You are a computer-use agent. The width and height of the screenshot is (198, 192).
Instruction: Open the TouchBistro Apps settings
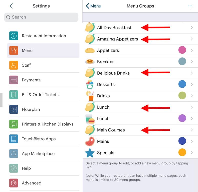coord(39,139)
